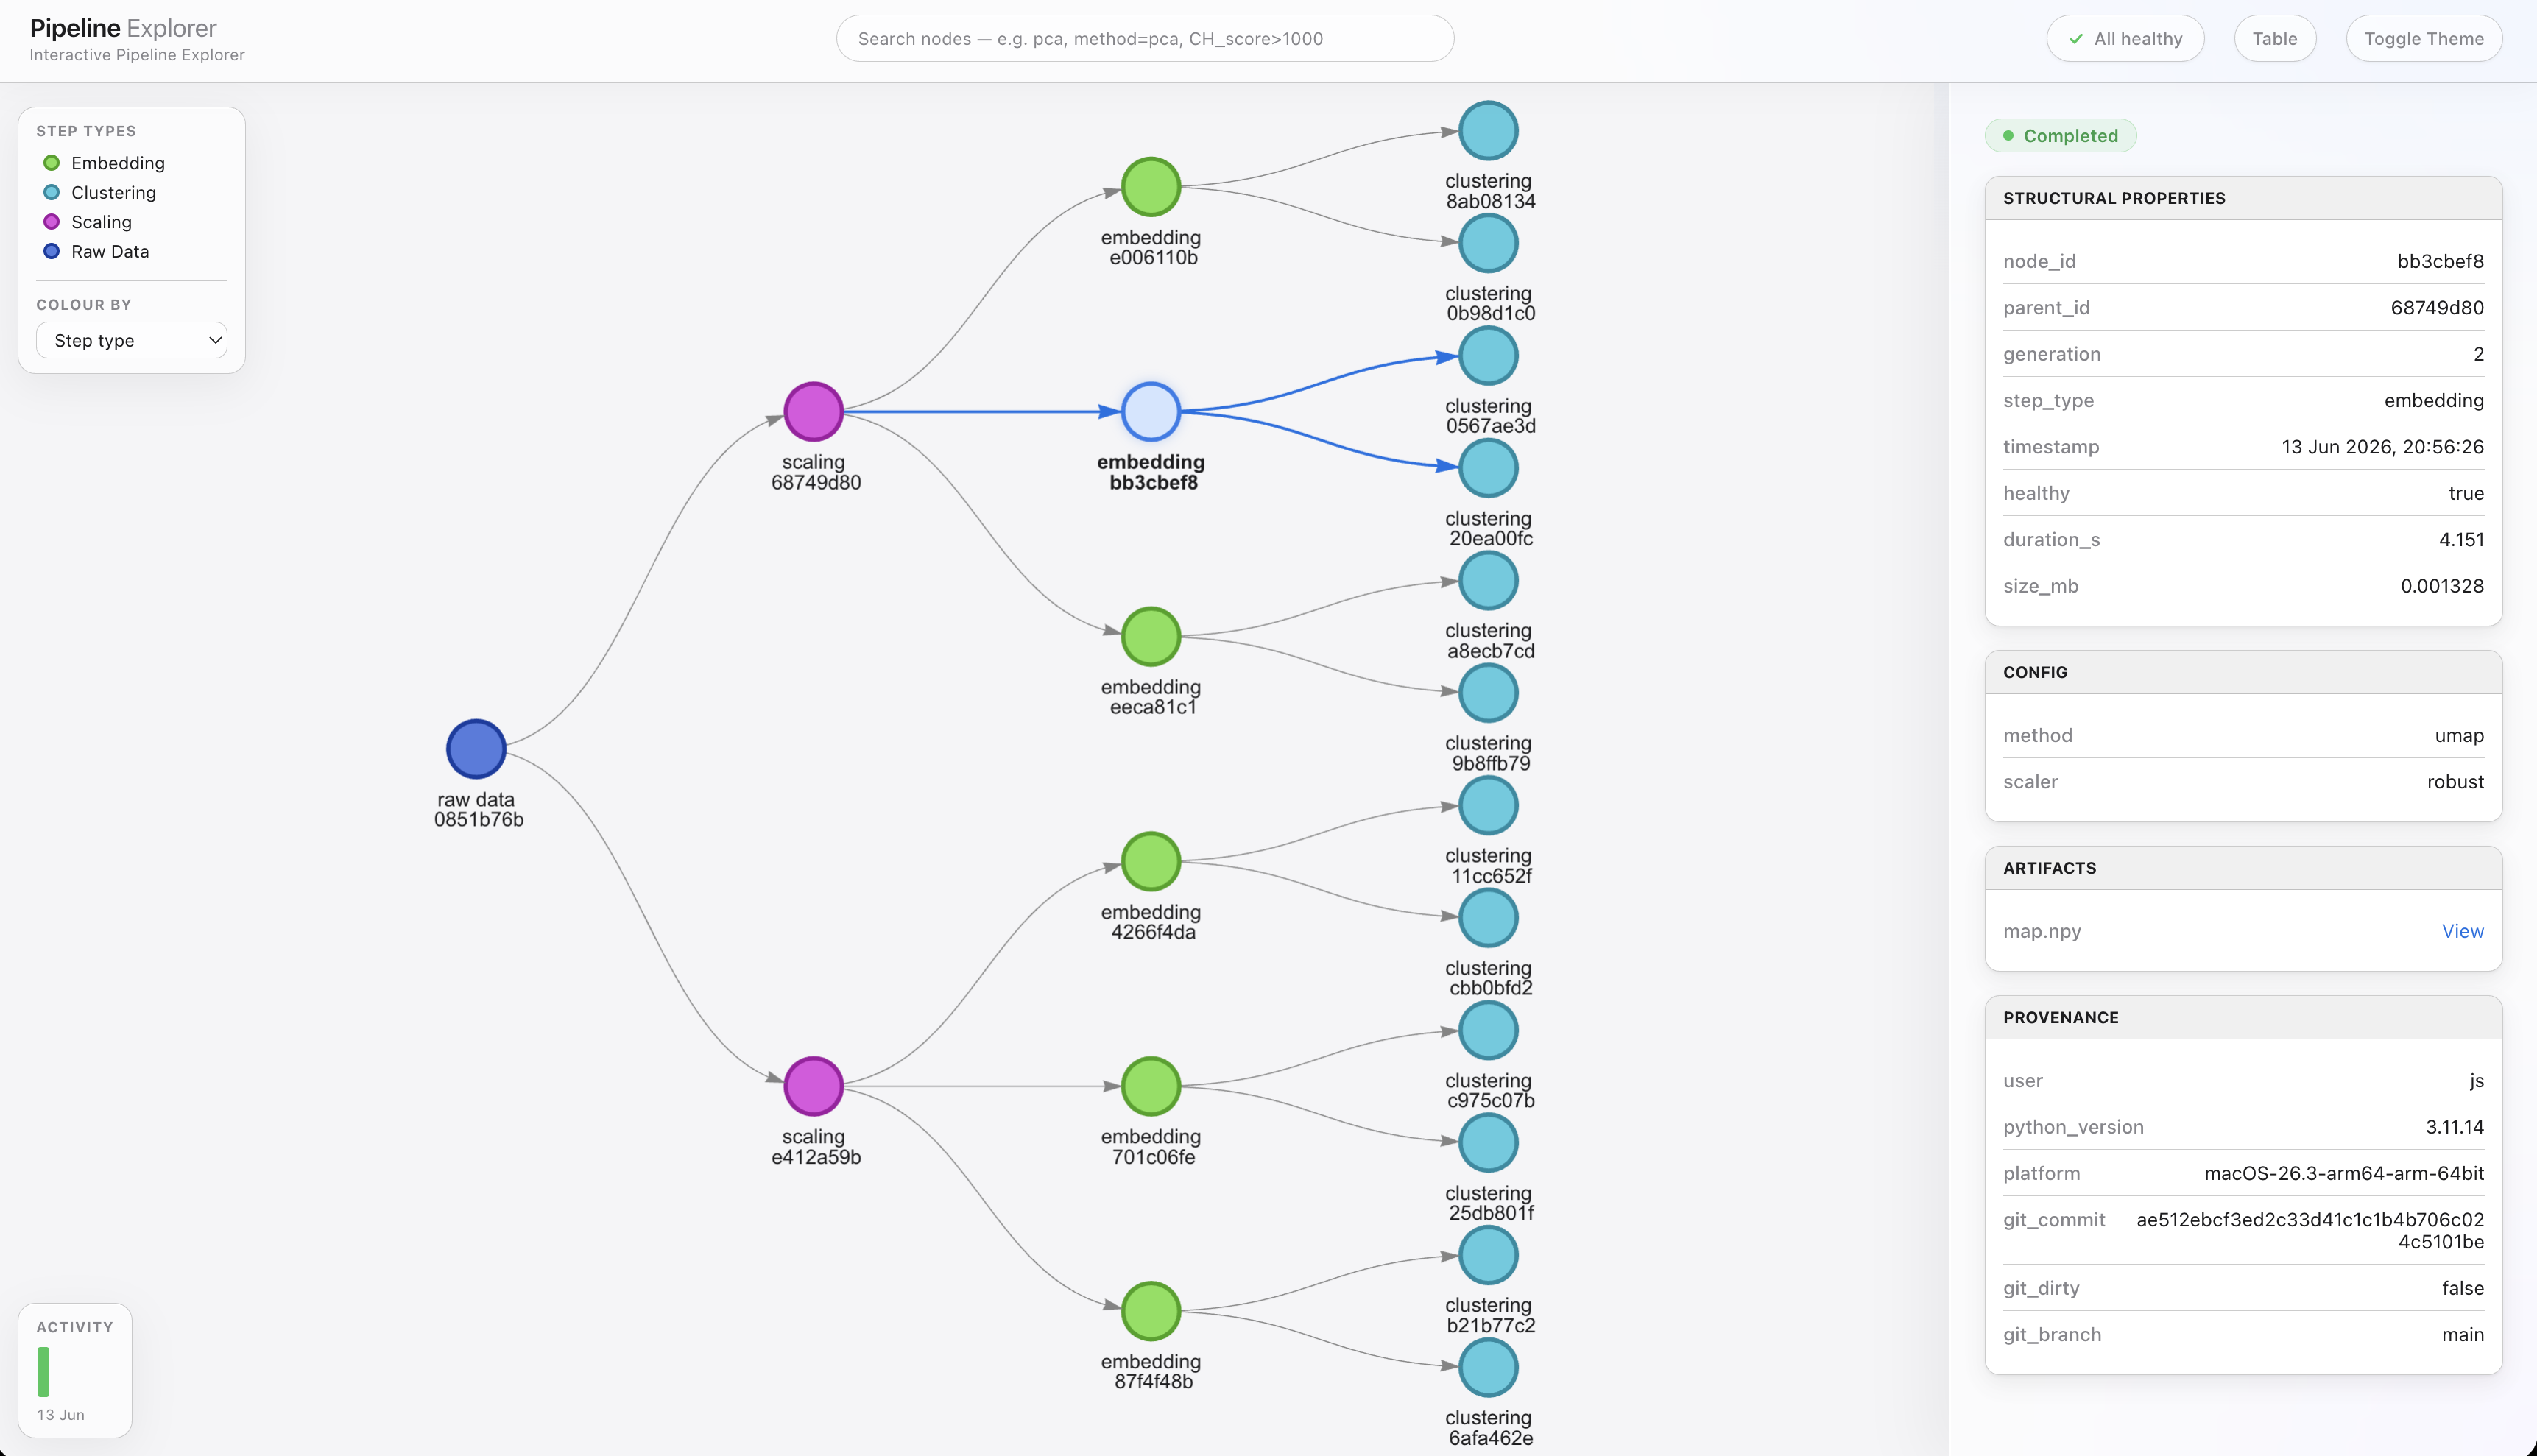Select the clustering node a8ecb7cd
Image resolution: width=2537 pixels, height=1456 pixels.
pyautogui.click(x=1488, y=581)
